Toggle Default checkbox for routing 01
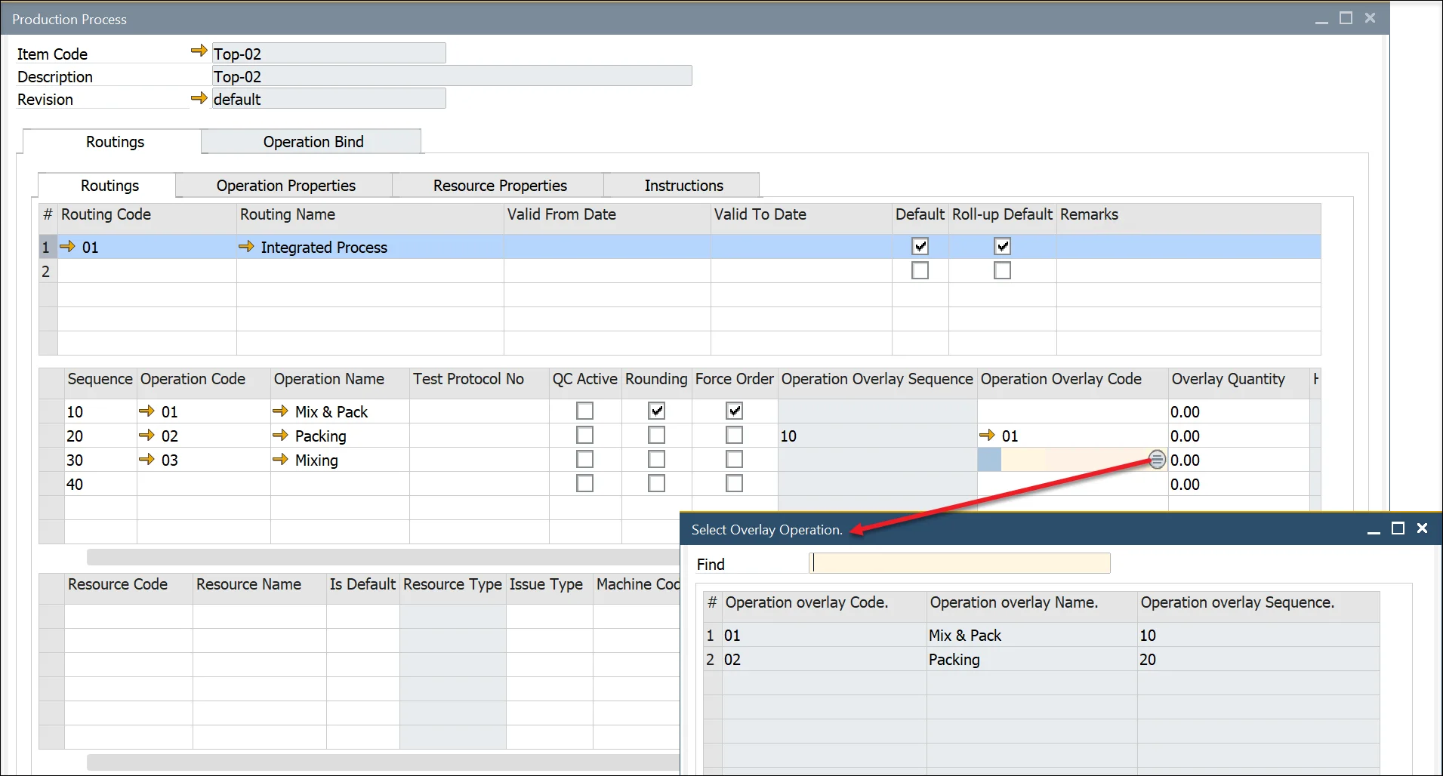 [920, 246]
